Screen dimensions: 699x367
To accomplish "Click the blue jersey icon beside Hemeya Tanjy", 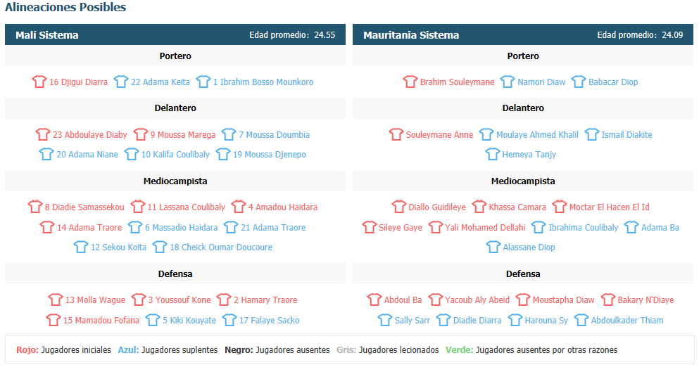I will pos(493,154).
